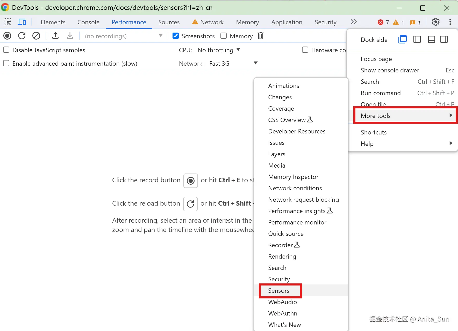Open Performance insights
The height and width of the screenshot is (331, 458).
pyautogui.click(x=301, y=211)
